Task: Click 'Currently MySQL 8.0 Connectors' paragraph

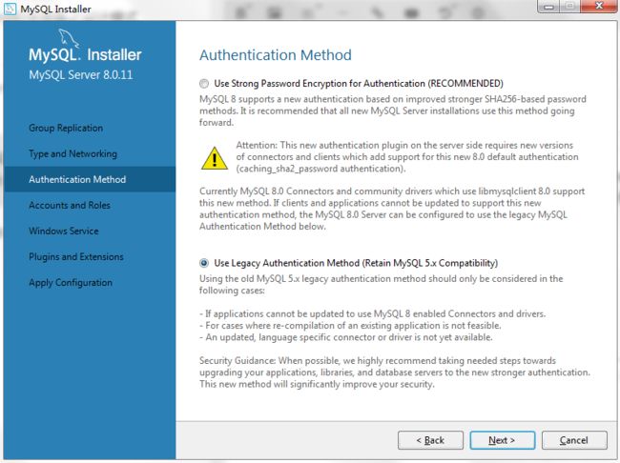Action: click(x=392, y=209)
